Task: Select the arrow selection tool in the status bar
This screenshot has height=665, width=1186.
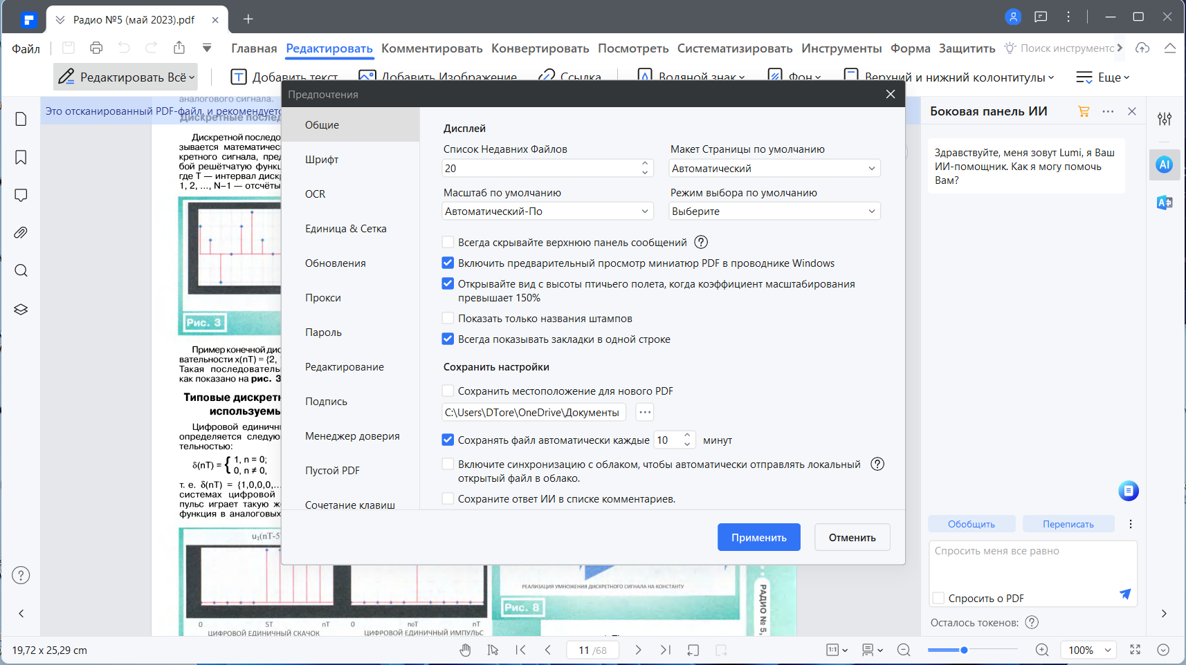Action: 493,650
